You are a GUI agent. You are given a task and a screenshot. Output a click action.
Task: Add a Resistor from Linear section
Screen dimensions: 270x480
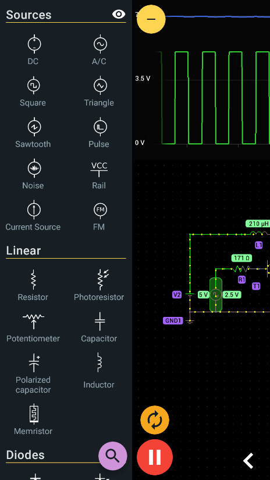(x=33, y=285)
